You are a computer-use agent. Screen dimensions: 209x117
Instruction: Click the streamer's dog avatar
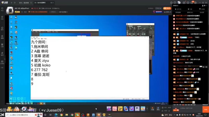click(x=10, y=10)
